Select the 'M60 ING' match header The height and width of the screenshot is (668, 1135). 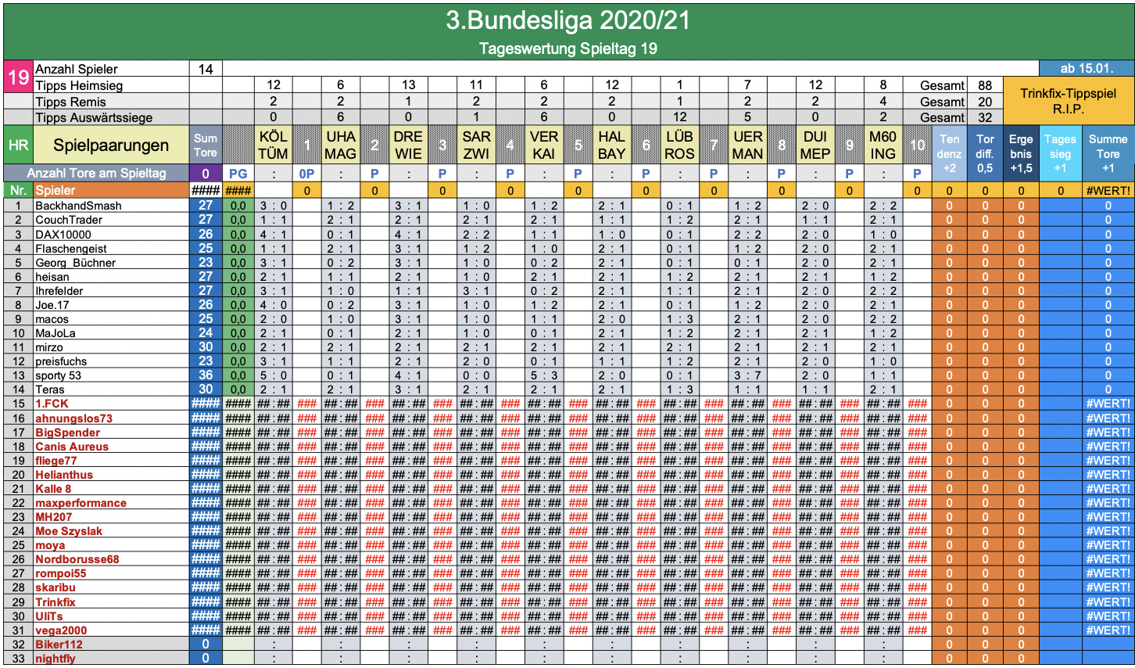[883, 145]
